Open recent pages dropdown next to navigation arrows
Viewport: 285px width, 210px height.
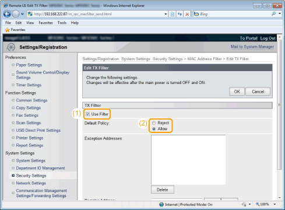(22, 14)
